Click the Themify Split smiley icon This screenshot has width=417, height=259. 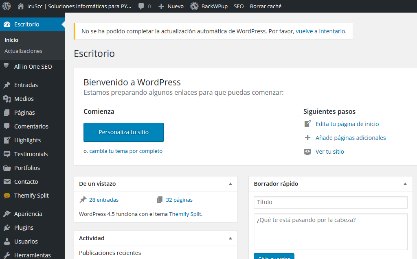7,196
